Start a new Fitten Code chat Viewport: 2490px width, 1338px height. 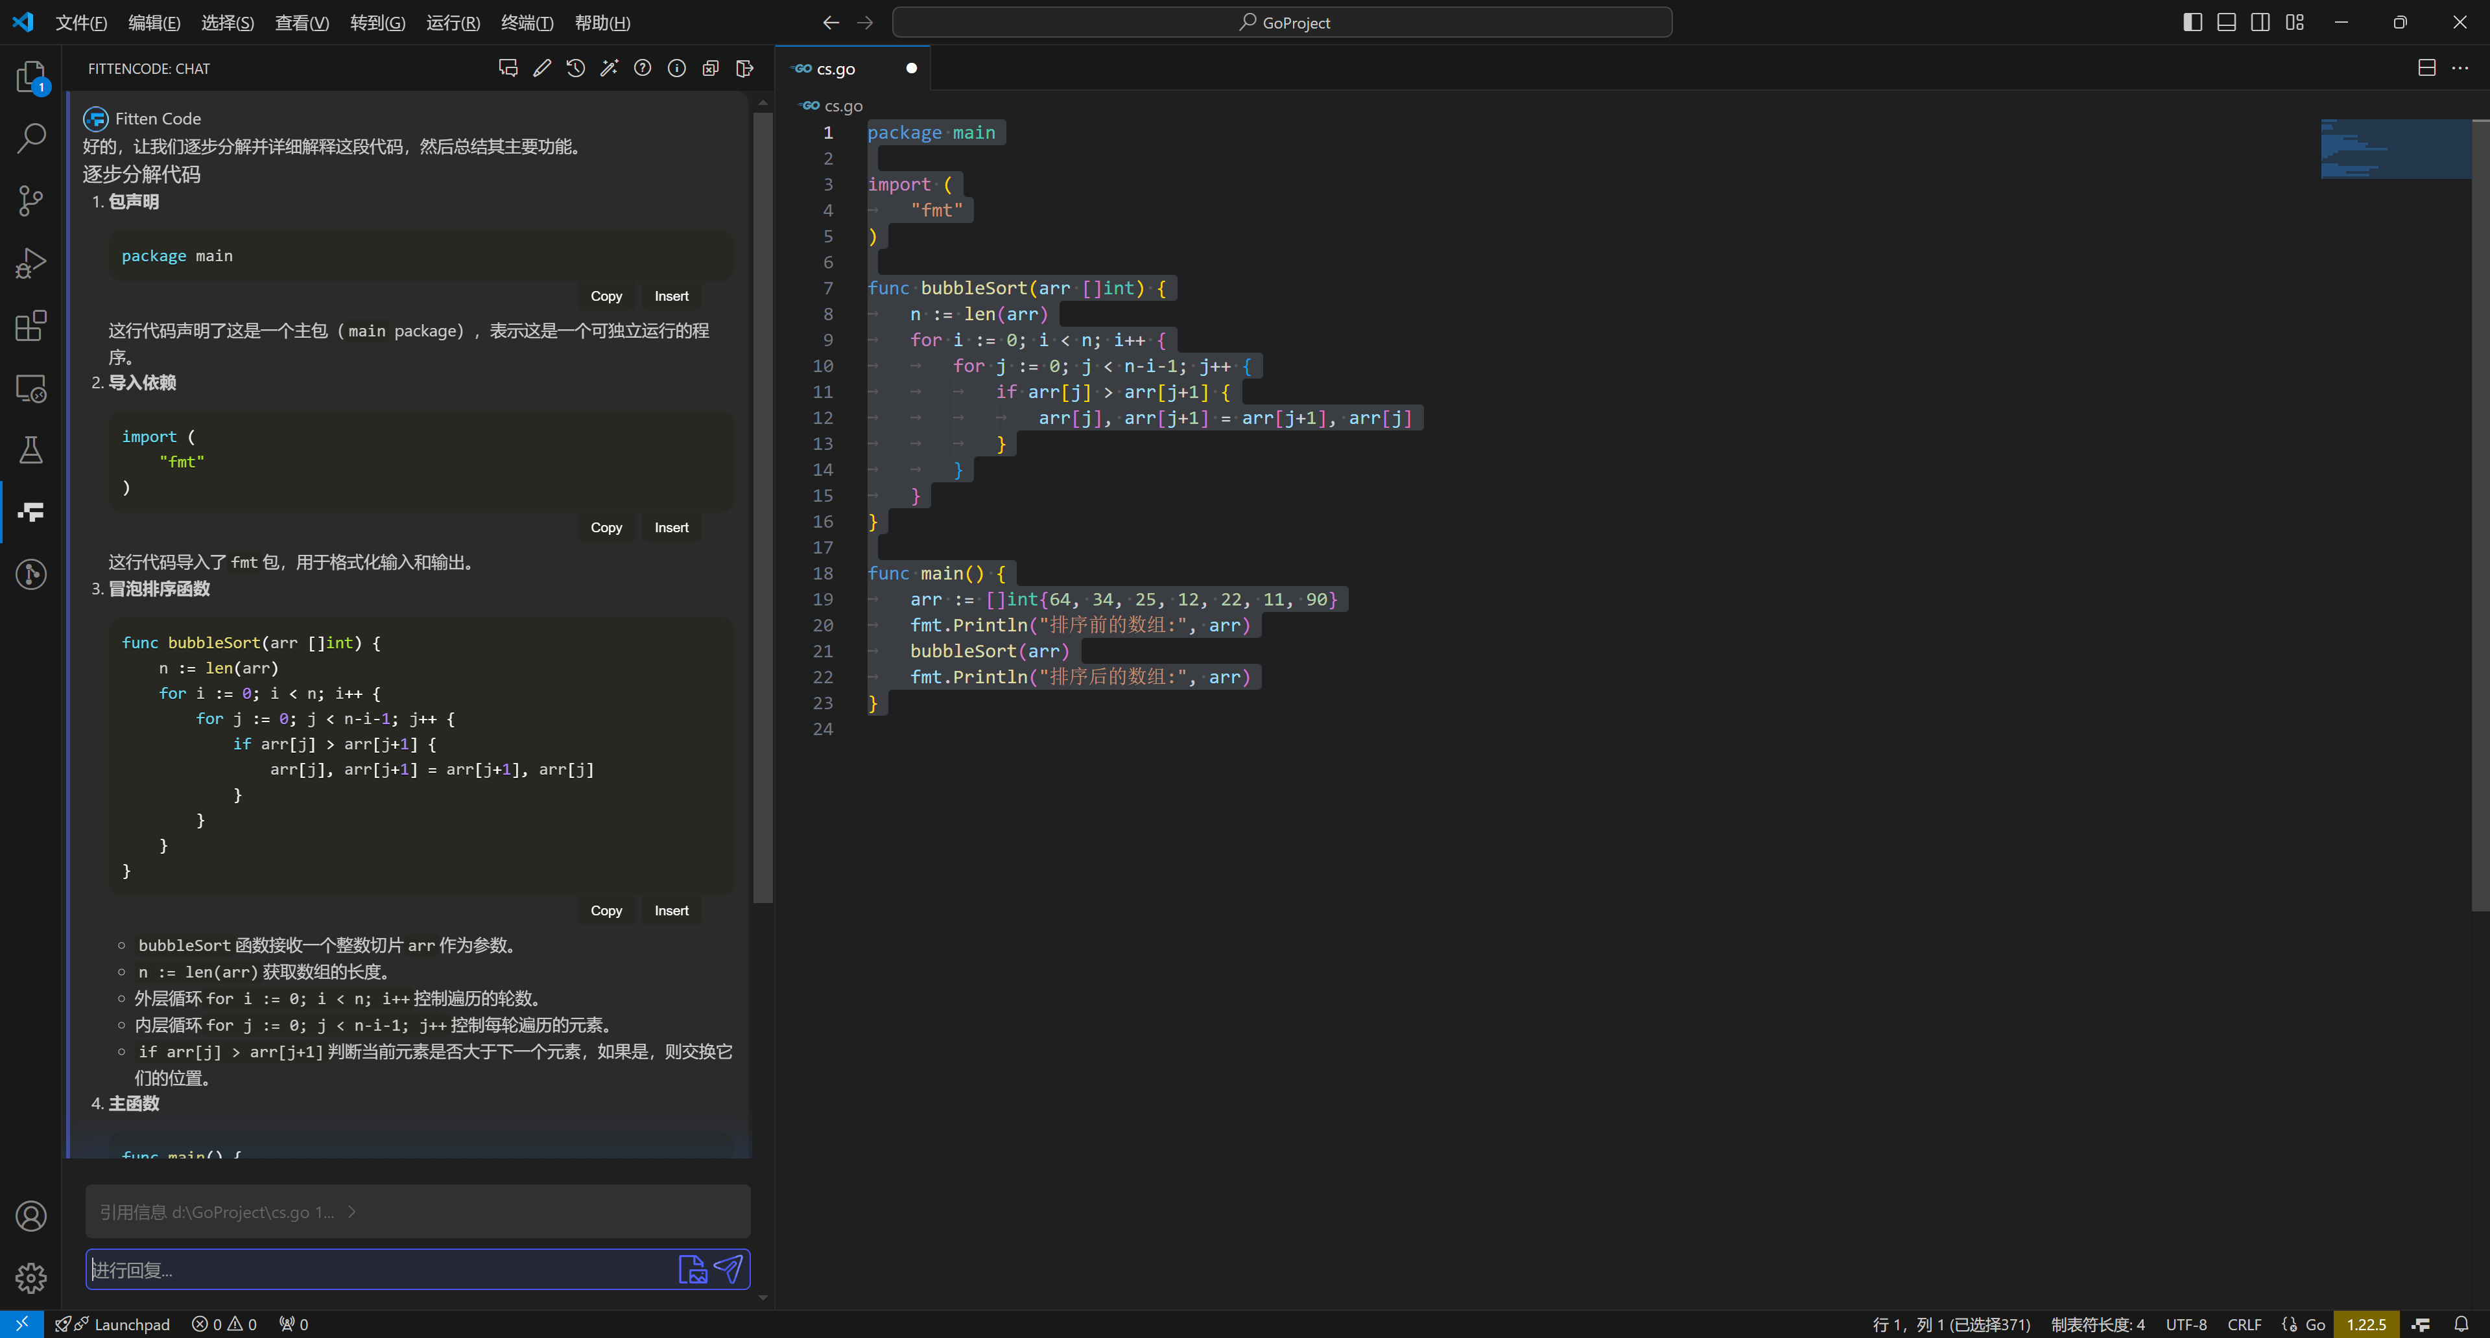click(x=508, y=67)
